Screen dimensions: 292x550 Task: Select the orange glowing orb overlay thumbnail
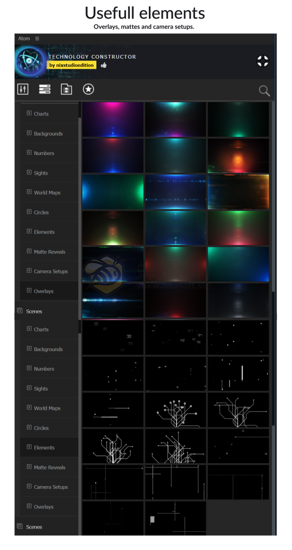(x=238, y=156)
